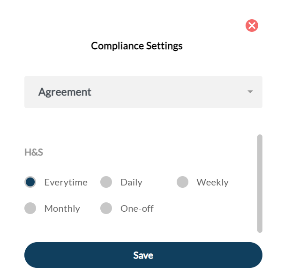Choose the Weekly radio option
Viewport: 284px width, 274px height.
pos(182,182)
